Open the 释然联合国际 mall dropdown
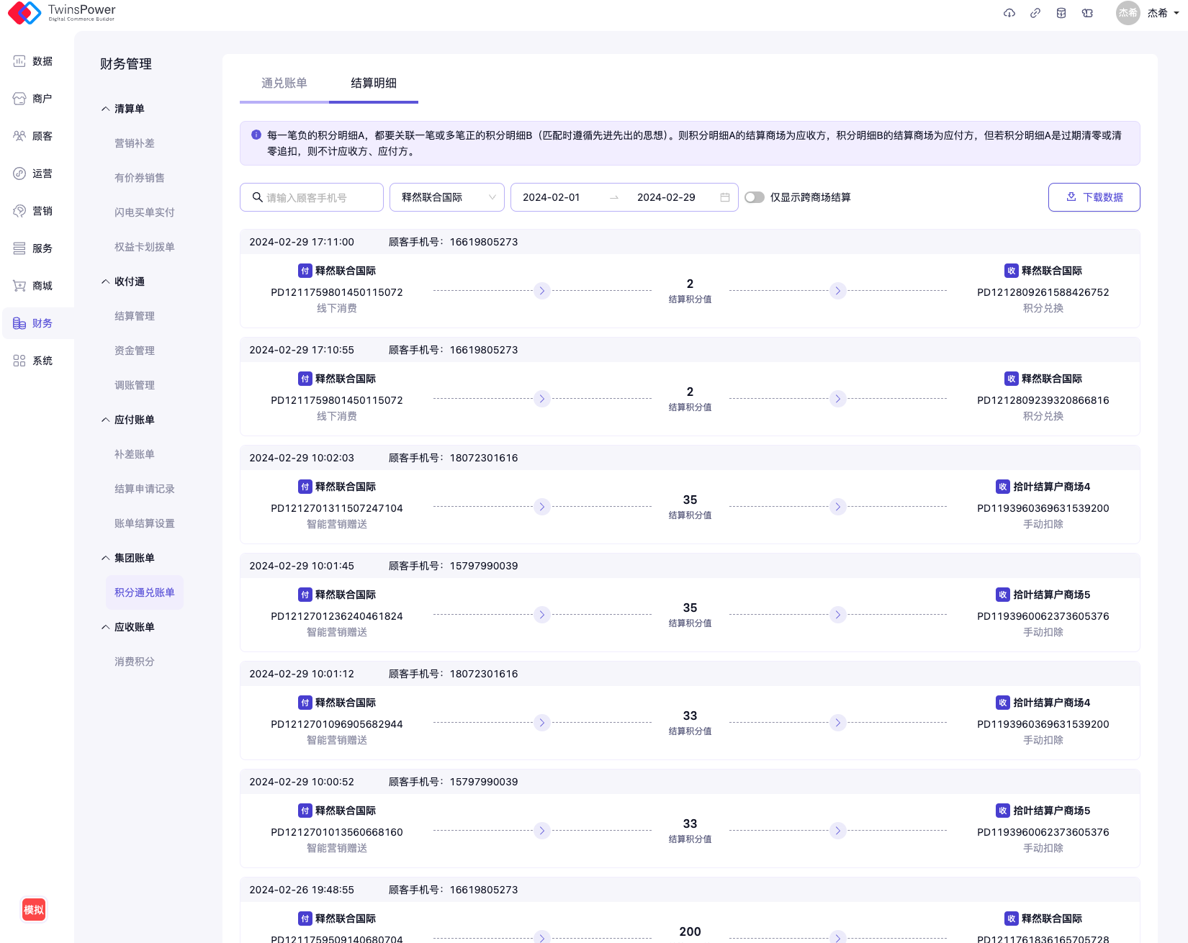Screen dimensions: 1188x943 (x=447, y=197)
